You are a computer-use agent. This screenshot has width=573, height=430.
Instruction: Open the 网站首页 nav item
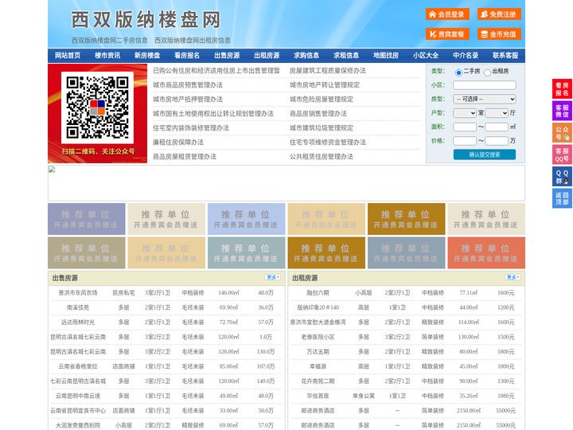68,56
